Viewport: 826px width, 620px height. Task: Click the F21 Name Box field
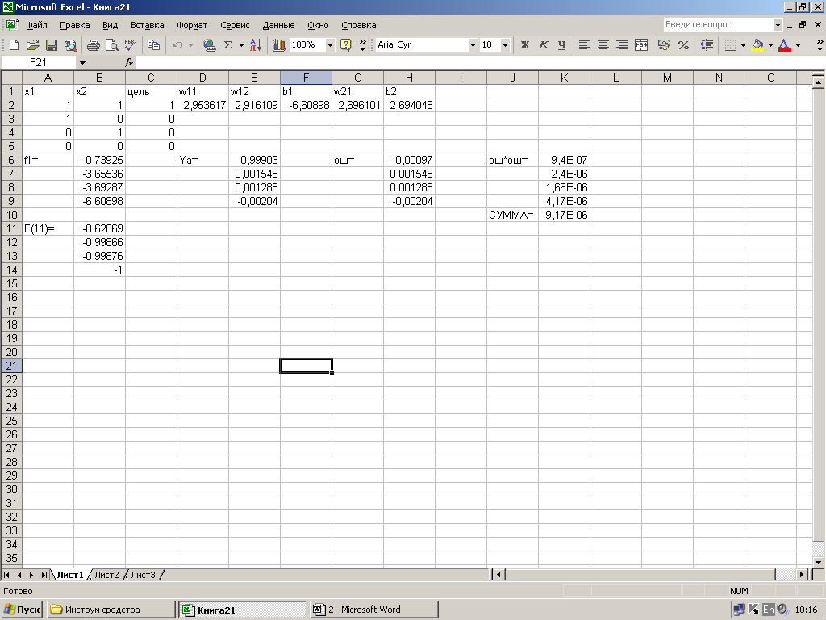pyautogui.click(x=39, y=63)
